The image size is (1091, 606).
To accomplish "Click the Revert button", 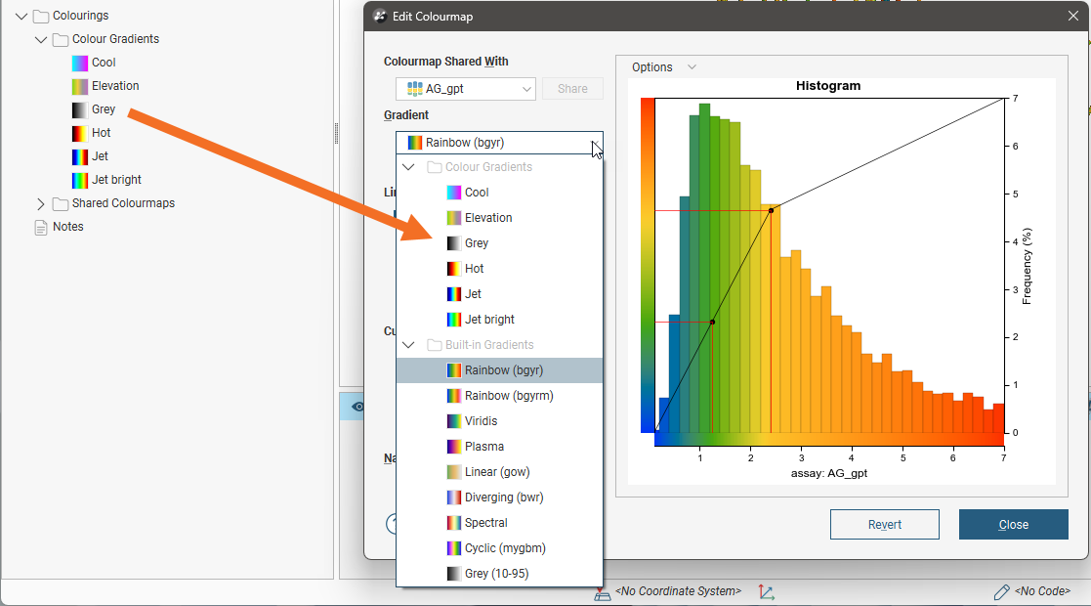I will [884, 525].
